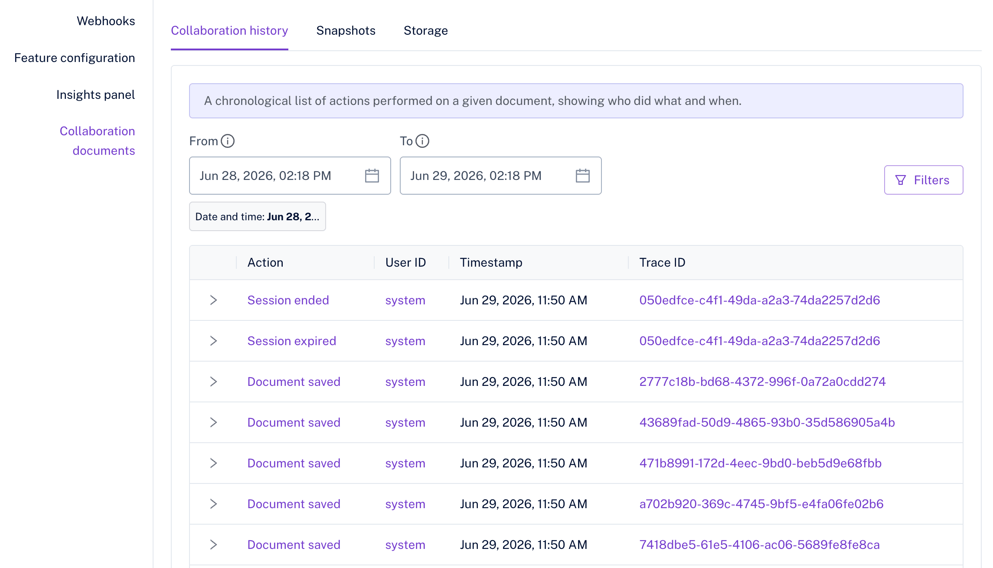Open Webhooks in the sidebar
The height and width of the screenshot is (568, 993).
pos(106,21)
